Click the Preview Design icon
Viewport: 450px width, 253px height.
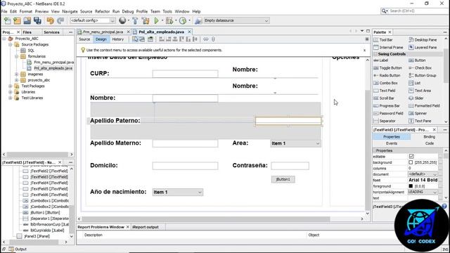(150, 39)
